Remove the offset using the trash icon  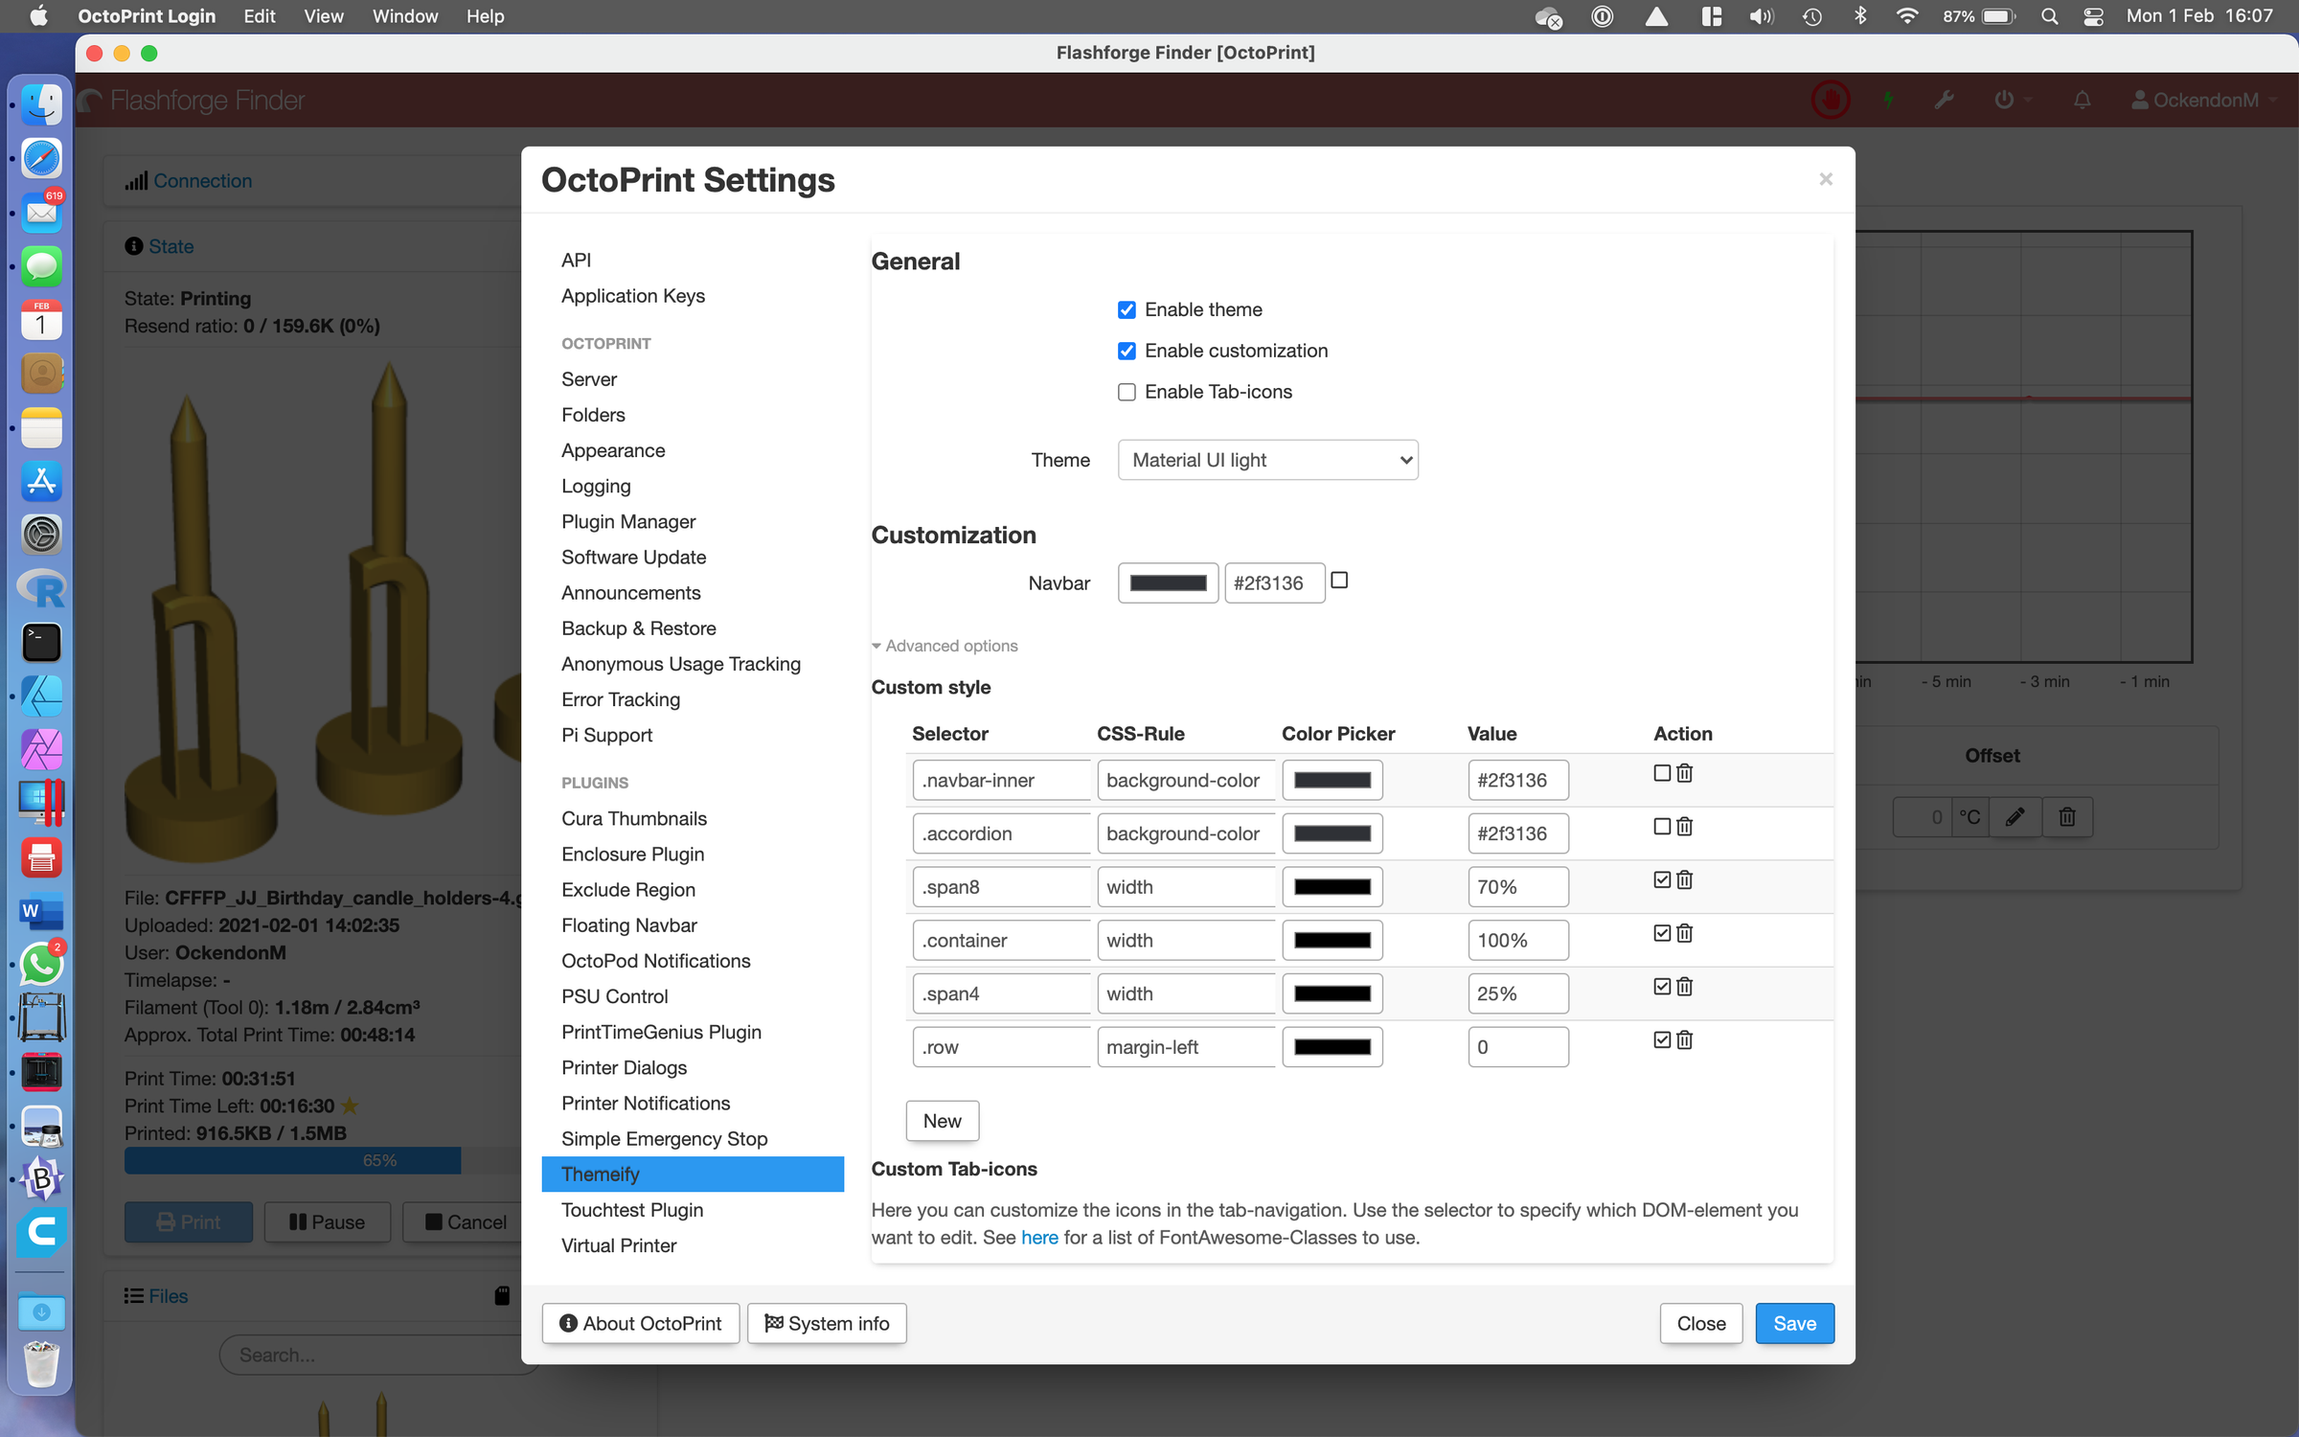(x=2067, y=816)
